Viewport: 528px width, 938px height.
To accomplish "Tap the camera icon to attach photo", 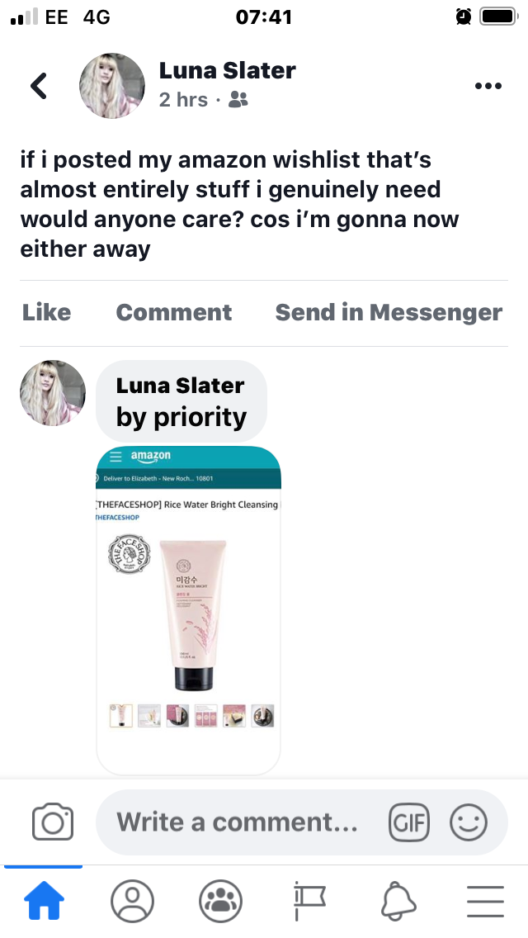I will [53, 822].
